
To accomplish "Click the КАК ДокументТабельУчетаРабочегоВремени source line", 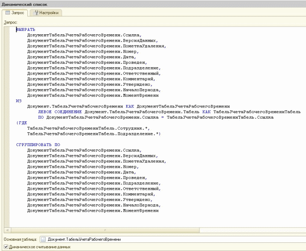I will (x=128, y=107).
